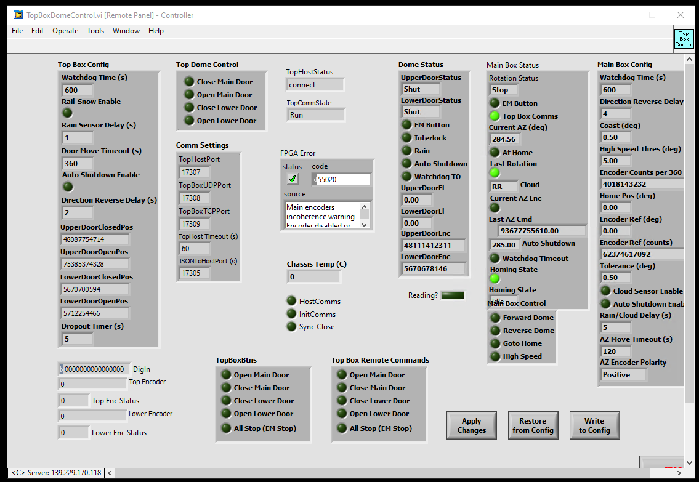Click Top Box Watchdog Time field showing 600

tap(78, 90)
